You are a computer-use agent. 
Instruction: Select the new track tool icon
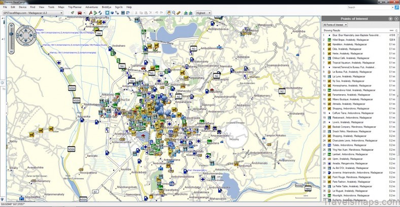coord(101,13)
